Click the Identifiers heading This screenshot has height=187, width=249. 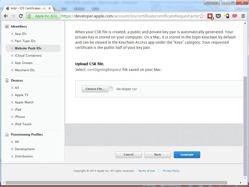(19, 26)
